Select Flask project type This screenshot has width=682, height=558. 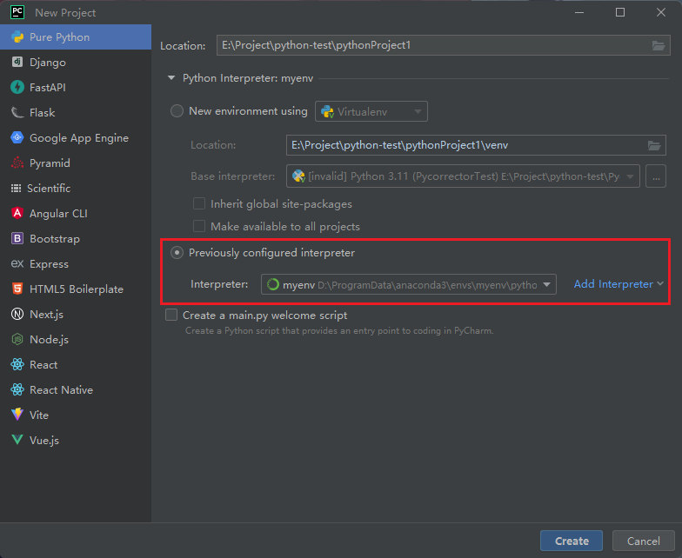(76, 113)
